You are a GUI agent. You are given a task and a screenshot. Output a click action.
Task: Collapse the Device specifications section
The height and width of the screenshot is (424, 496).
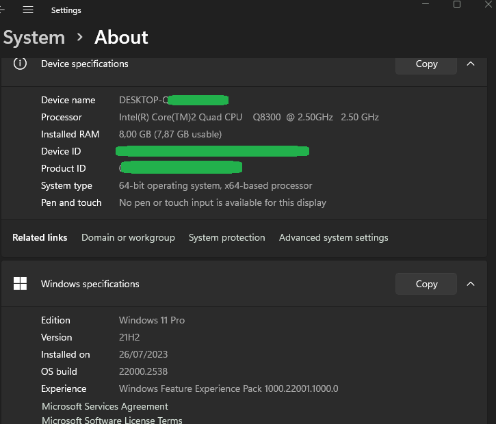tap(471, 64)
